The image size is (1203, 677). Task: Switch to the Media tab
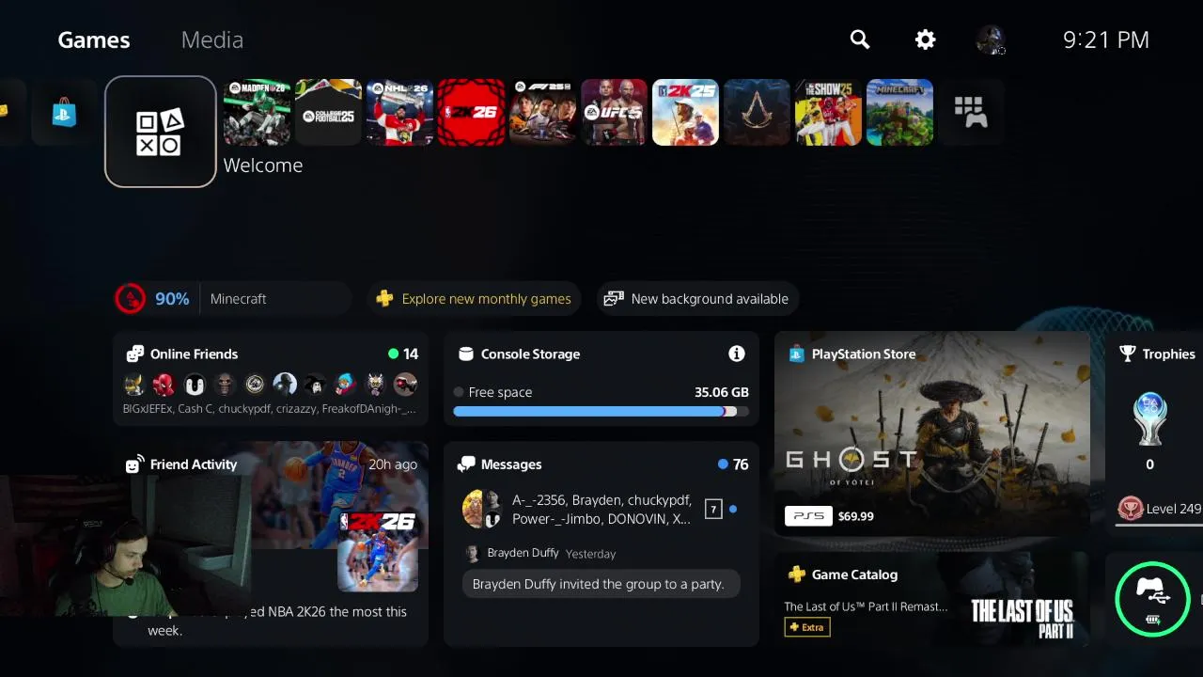212,39
